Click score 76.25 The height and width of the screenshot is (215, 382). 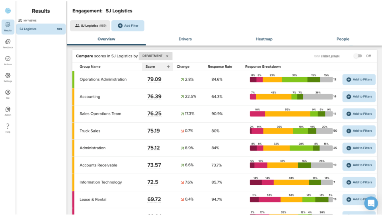[154, 114]
